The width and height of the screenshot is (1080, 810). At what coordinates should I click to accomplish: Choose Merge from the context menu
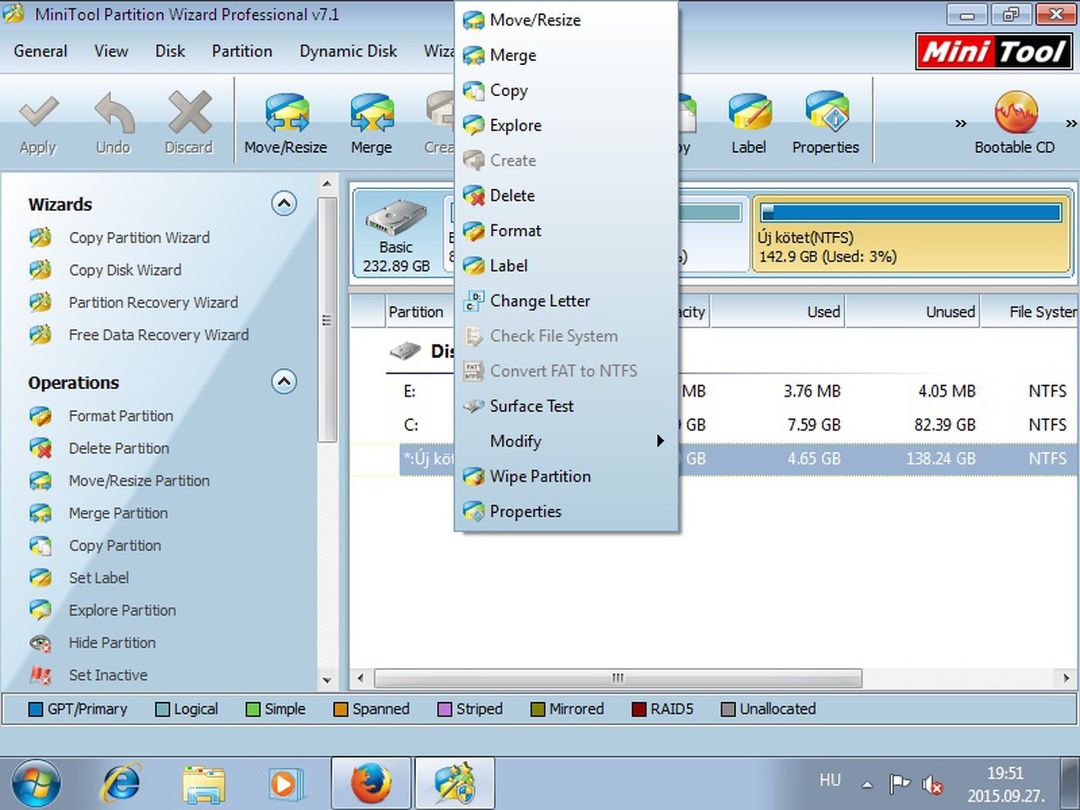tap(567, 56)
